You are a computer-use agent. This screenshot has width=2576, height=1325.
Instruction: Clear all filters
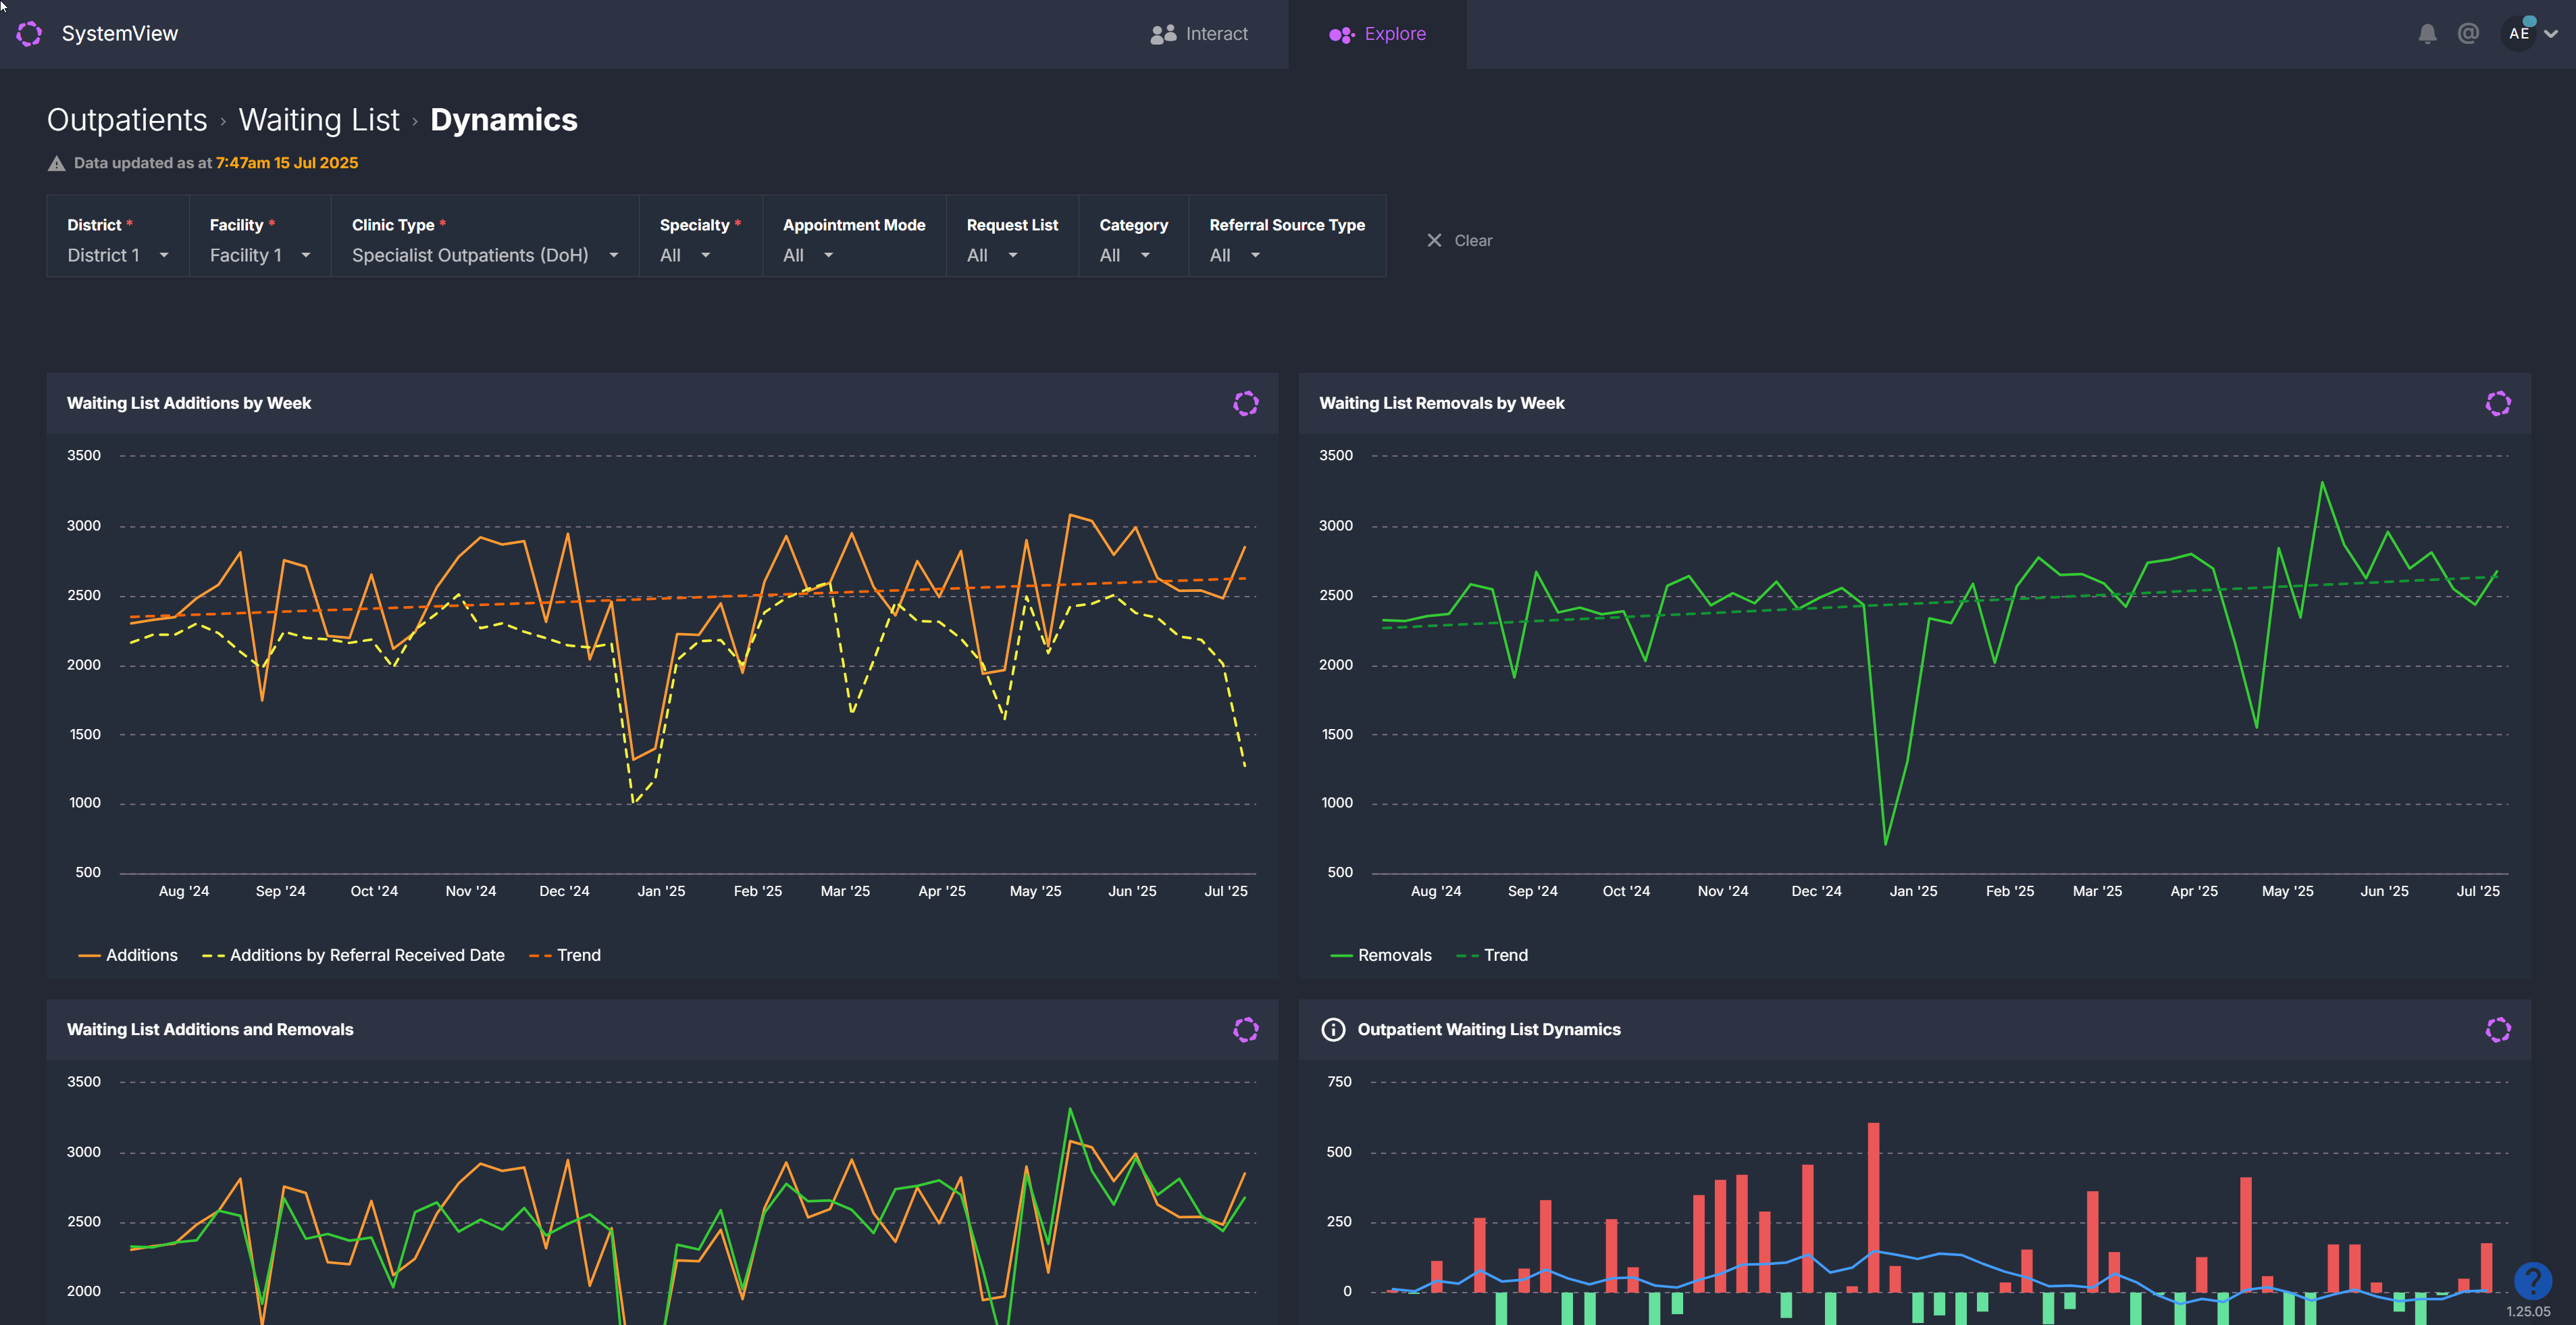click(x=1460, y=240)
